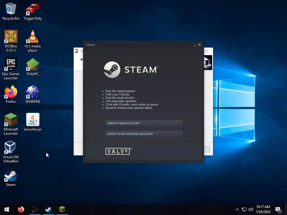This screenshot has height=215, width=287.
Task: Minimize the Steam login window
Action: pos(195,45)
